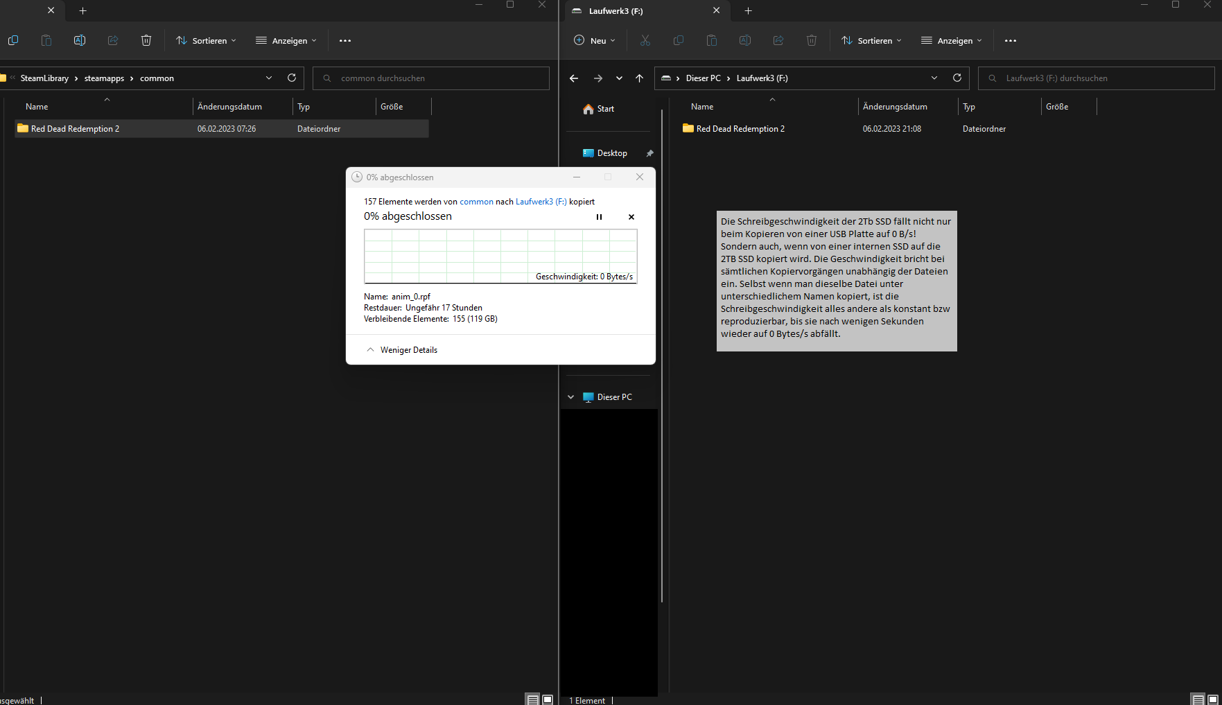1222x705 pixels.
Task: Collapse the Dieser PC tree node
Action: 571,397
